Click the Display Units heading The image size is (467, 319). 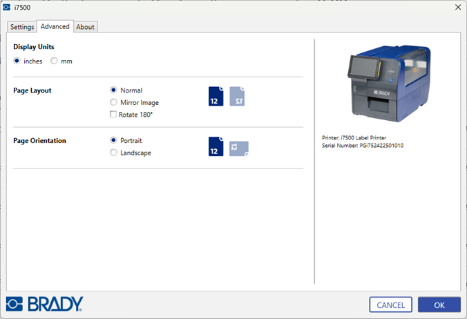tap(34, 47)
